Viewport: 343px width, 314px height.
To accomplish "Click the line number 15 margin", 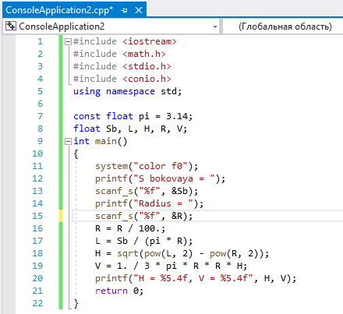I will (x=37, y=216).
